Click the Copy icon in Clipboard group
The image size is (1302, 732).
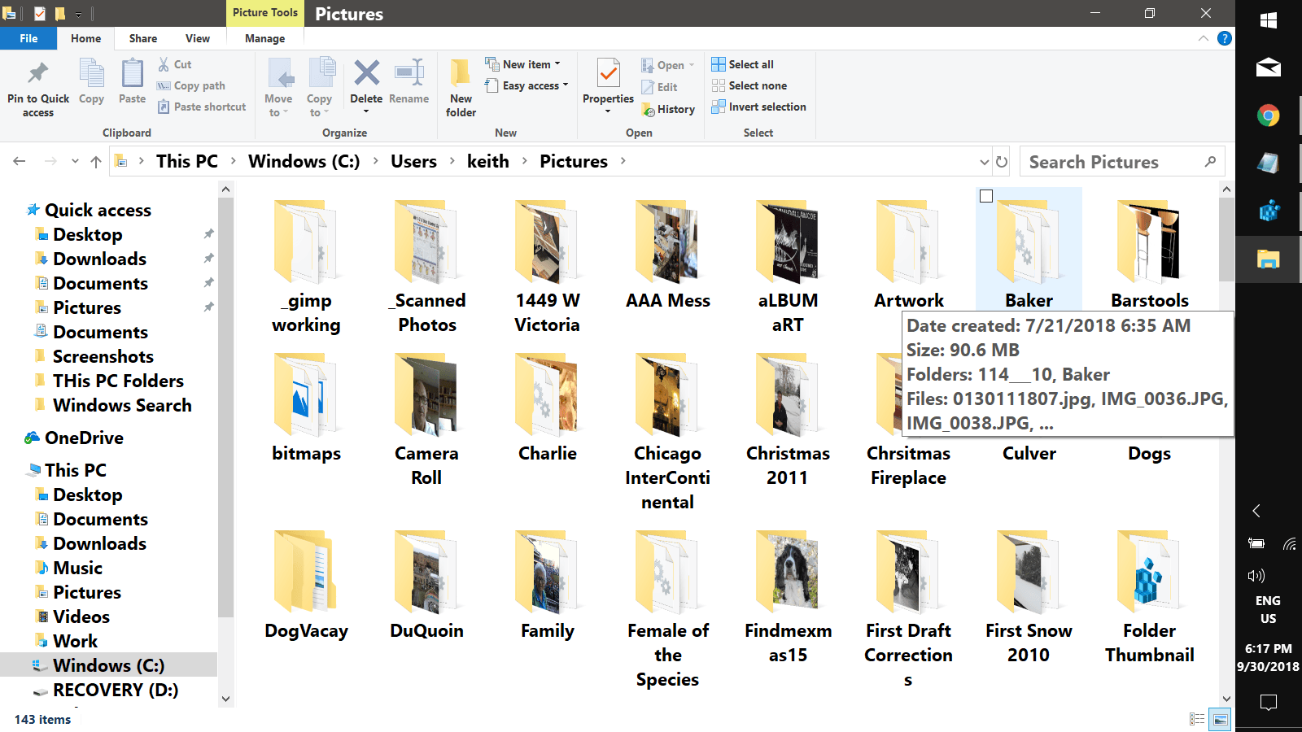click(91, 73)
